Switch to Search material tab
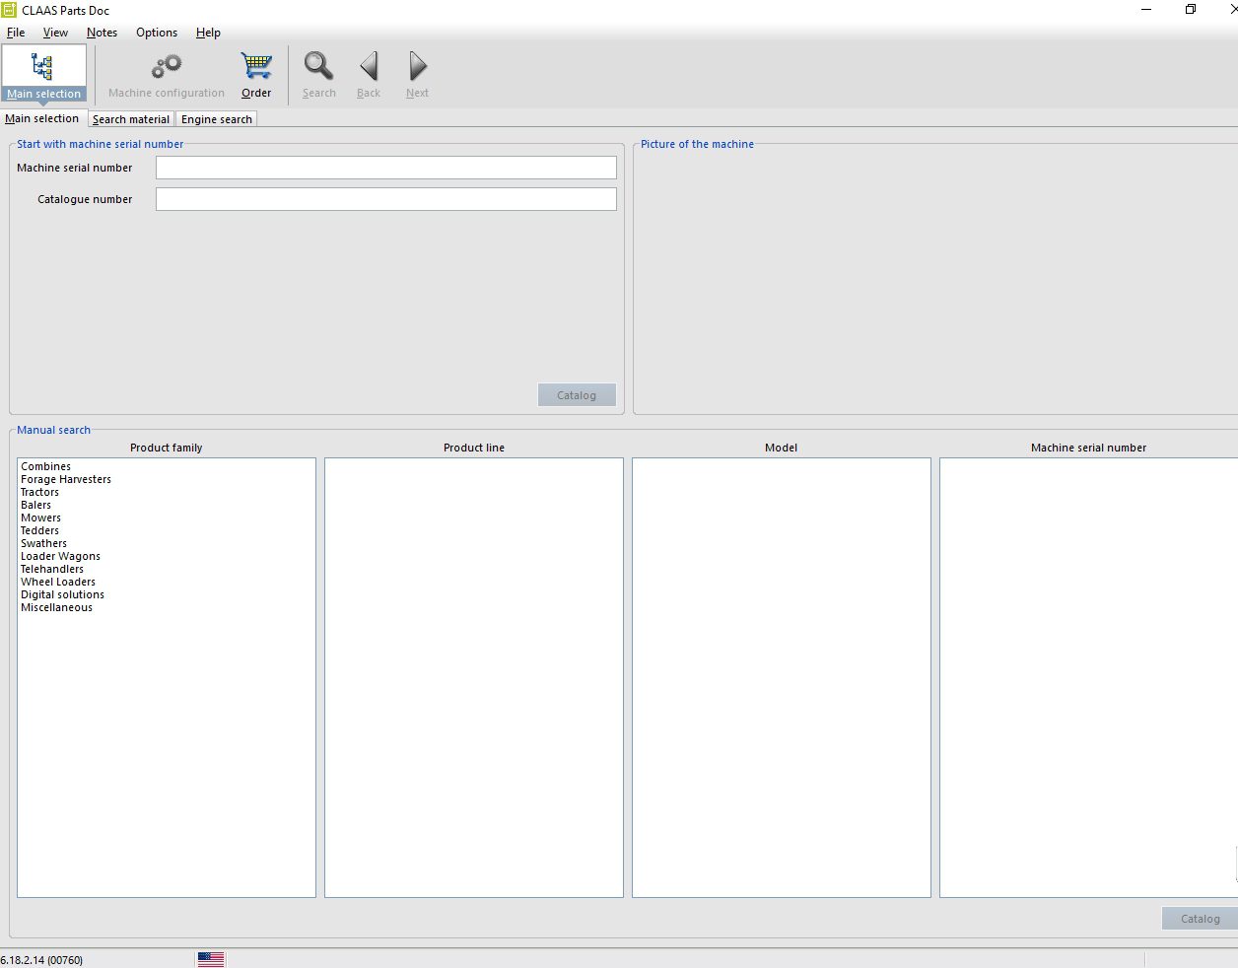Viewport: 1238px width, 968px height. [x=131, y=119]
